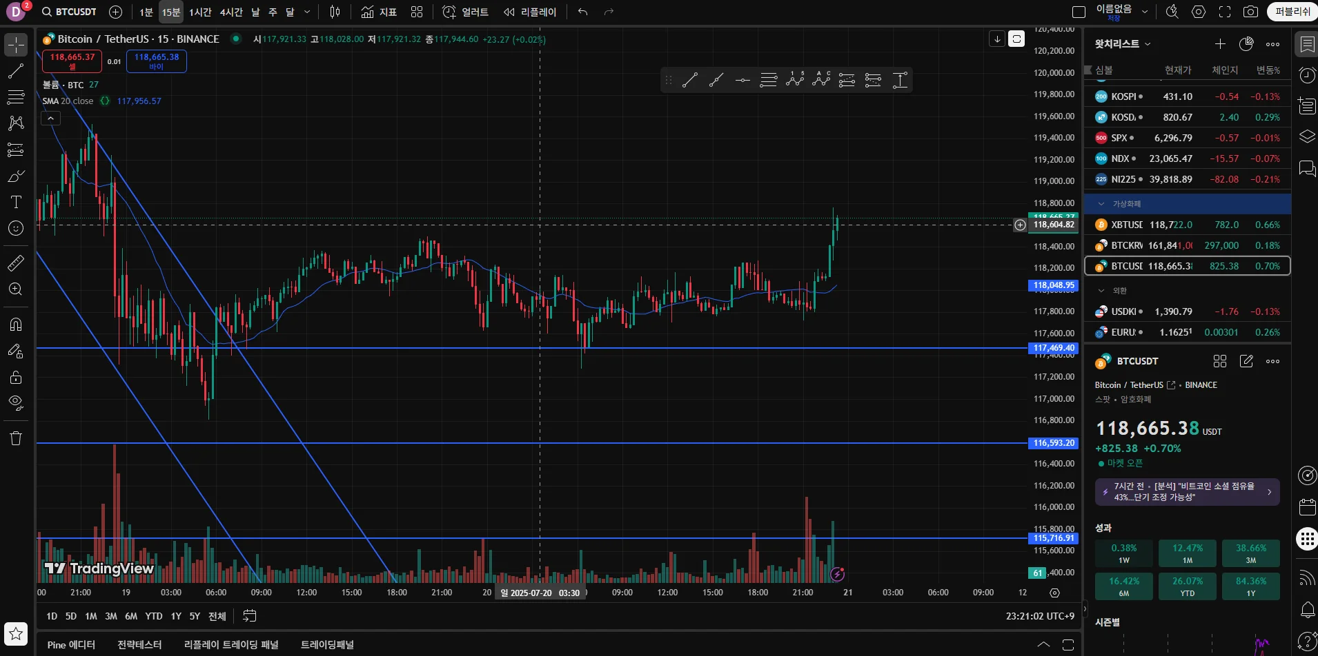Open the forecasting and measurement tools
Image resolution: width=1318 pixels, height=656 pixels.
[16, 150]
